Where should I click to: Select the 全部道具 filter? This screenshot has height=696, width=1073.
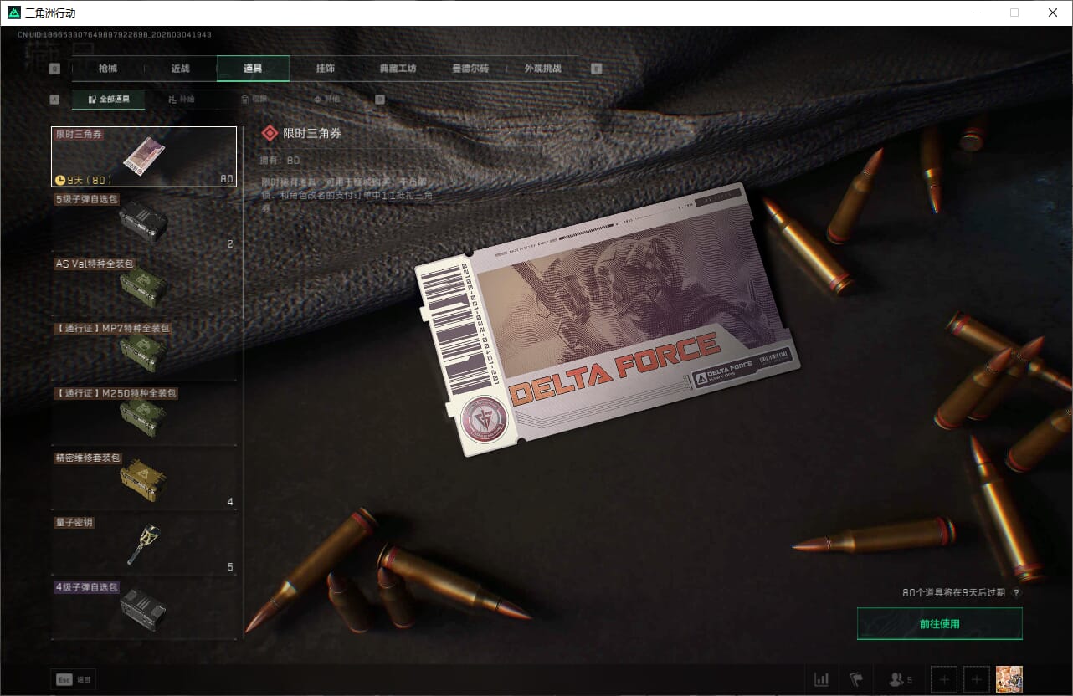click(x=108, y=100)
